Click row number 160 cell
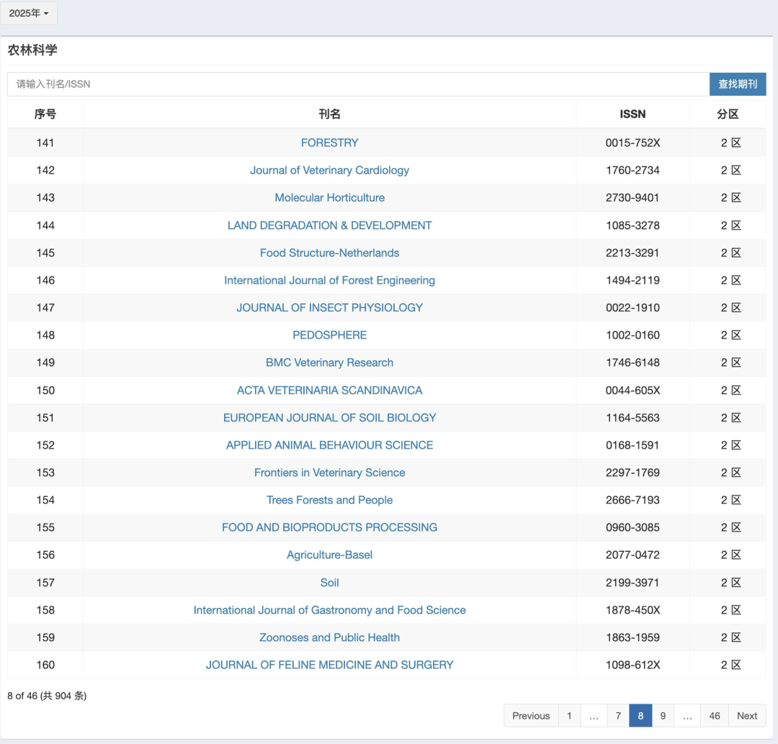 pos(45,665)
